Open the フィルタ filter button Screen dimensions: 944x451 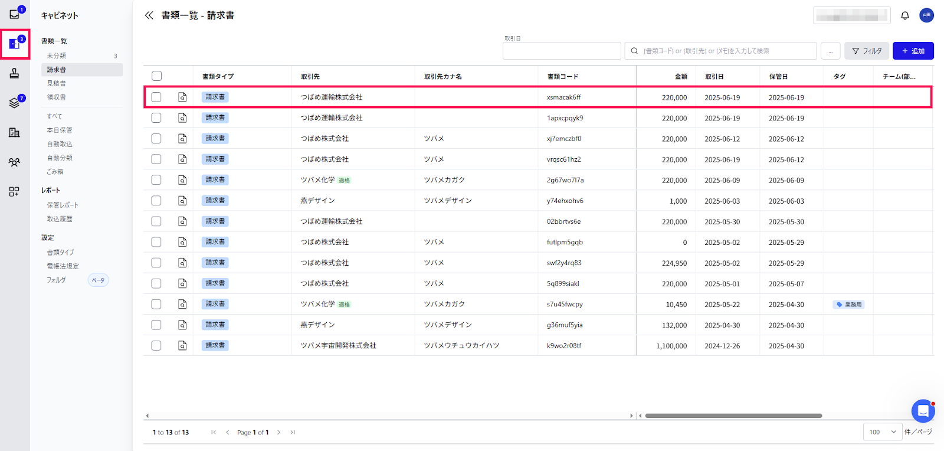tap(867, 51)
